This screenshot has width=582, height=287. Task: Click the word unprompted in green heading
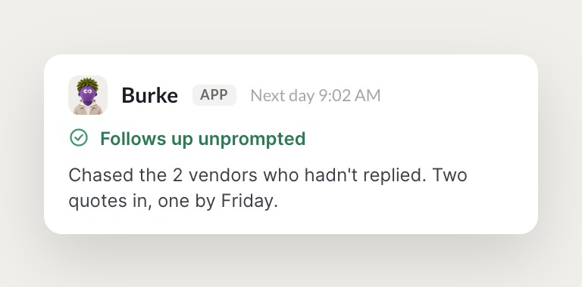click(x=252, y=139)
